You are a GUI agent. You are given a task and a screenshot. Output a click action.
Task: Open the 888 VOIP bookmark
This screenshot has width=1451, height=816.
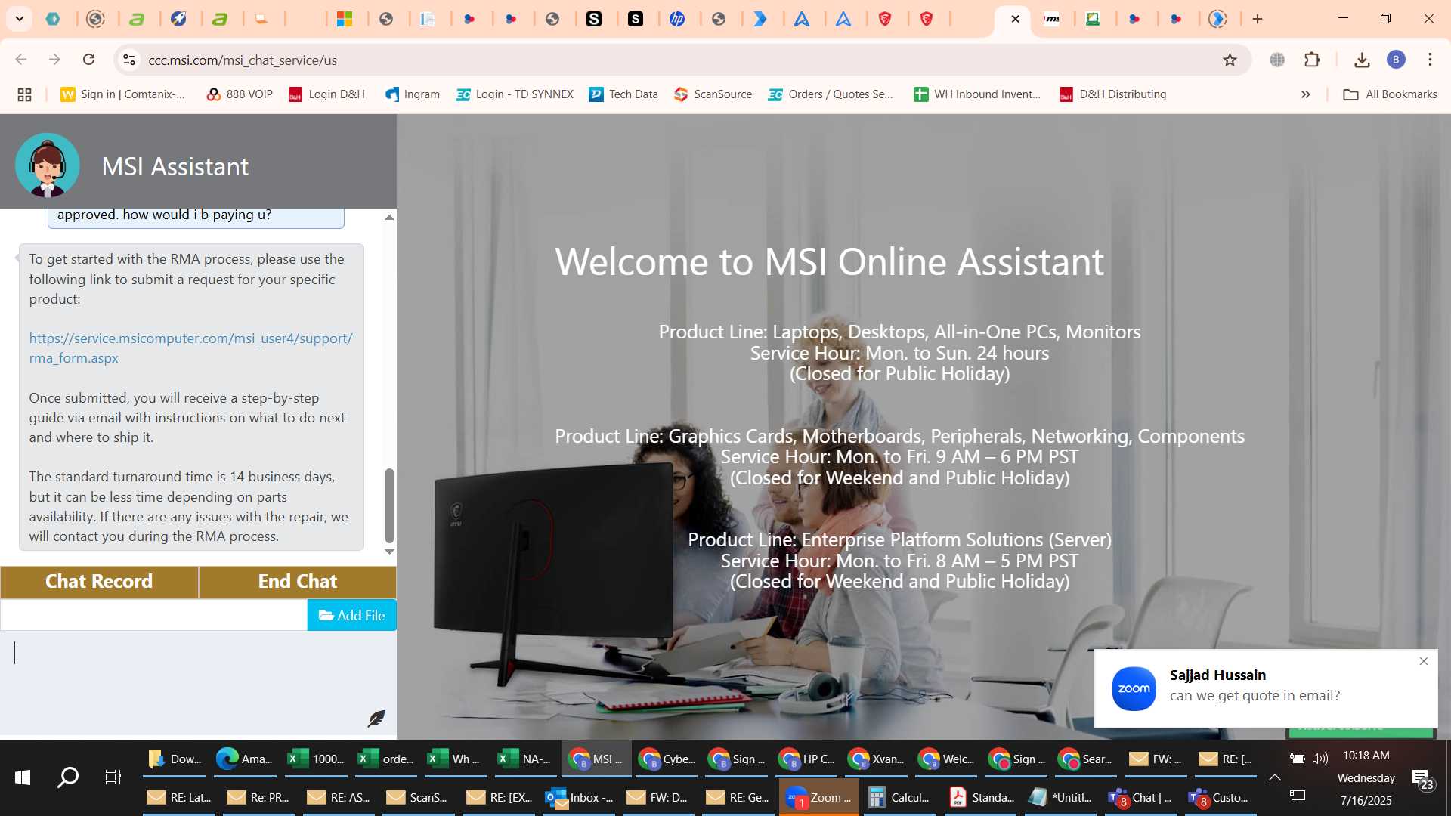[240, 94]
